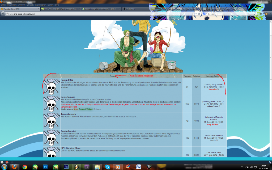The width and height of the screenshot is (272, 170).
Task: Open Windows Explorer from the taskbar
Action: coord(97,167)
